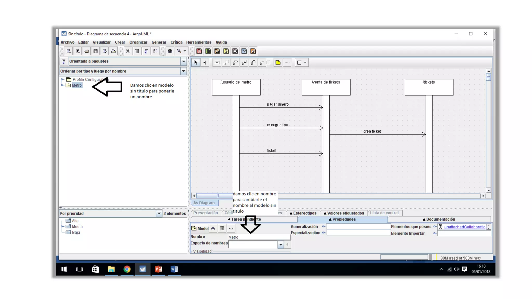This screenshot has height=299, width=532.
Task: Open the Espacio de nombres dropdown
Action: (x=281, y=244)
